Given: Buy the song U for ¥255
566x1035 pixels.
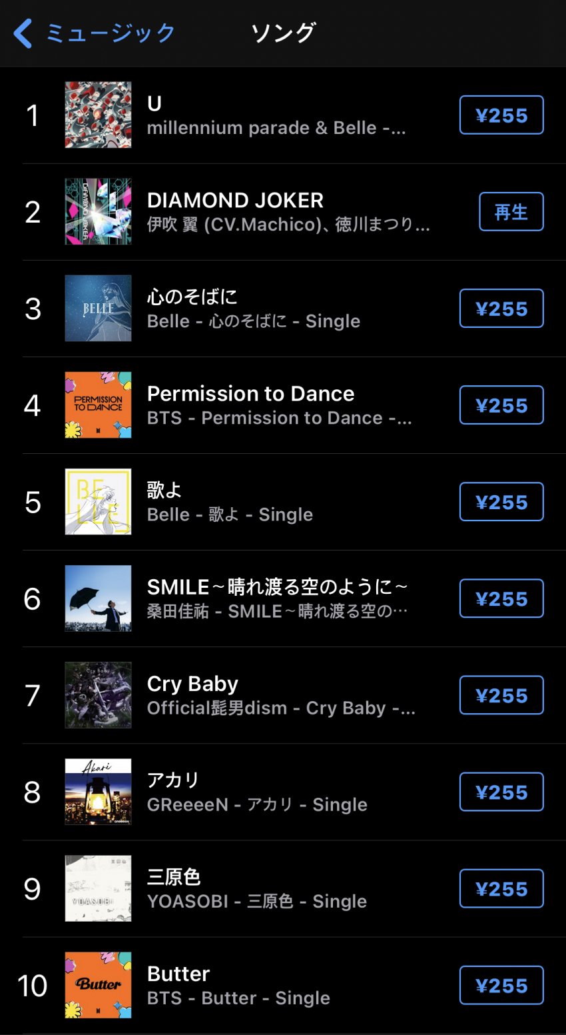Looking at the screenshot, I should [501, 115].
